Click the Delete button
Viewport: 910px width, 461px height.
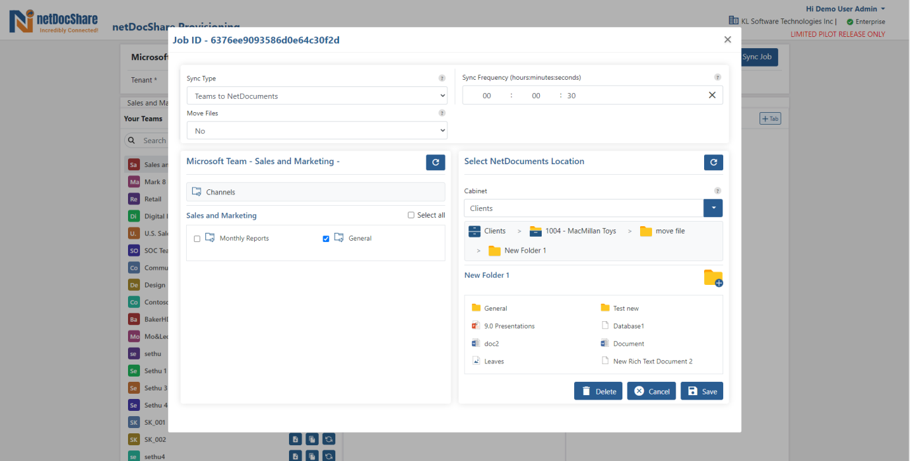[599, 391]
